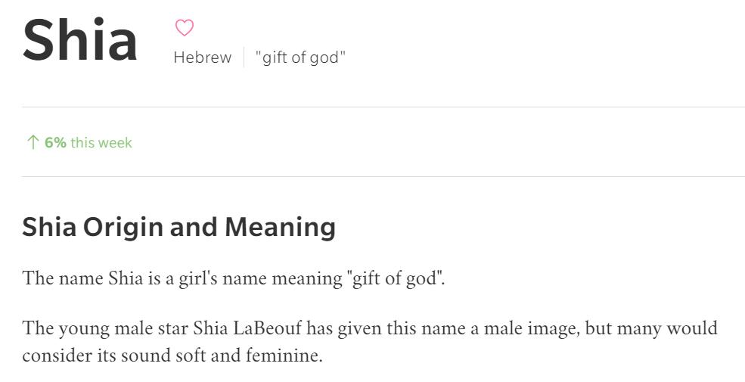745x382 pixels.
Task: Click the "gift of god" meaning label
Action: pyautogui.click(x=300, y=57)
